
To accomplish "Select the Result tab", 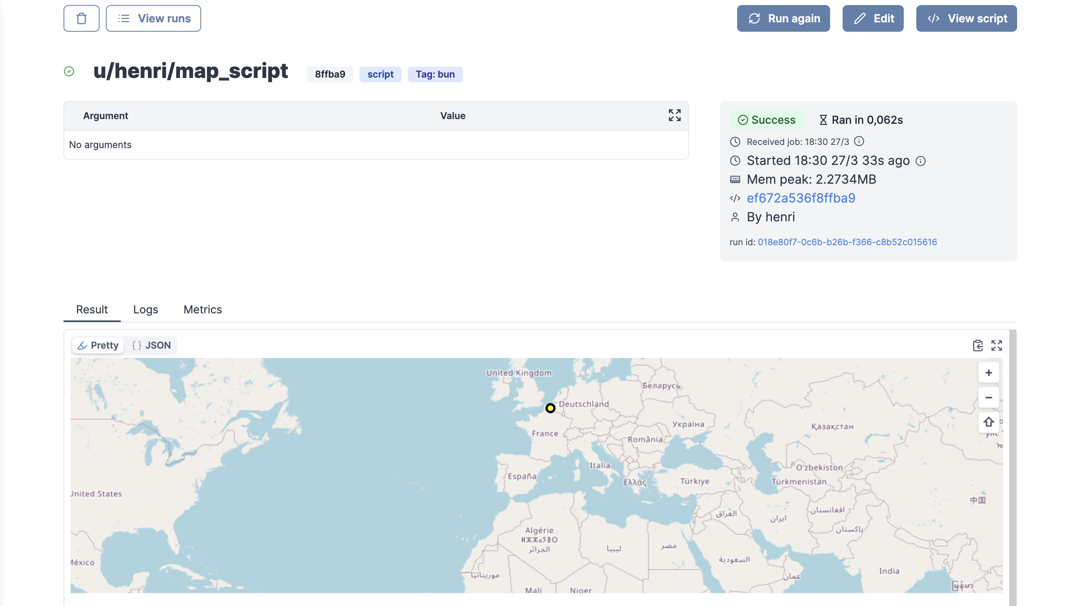I will coord(91,309).
